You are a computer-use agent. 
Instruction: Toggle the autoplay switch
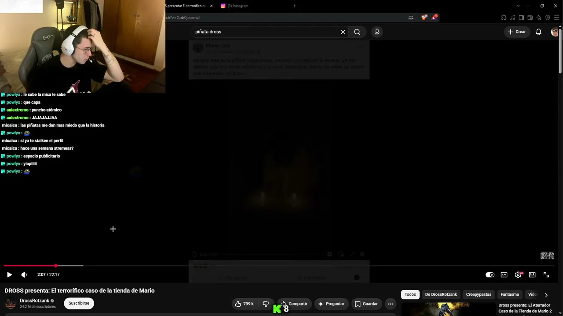coord(490,275)
